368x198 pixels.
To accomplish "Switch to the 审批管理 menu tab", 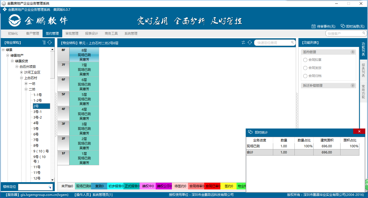I will (72, 34).
